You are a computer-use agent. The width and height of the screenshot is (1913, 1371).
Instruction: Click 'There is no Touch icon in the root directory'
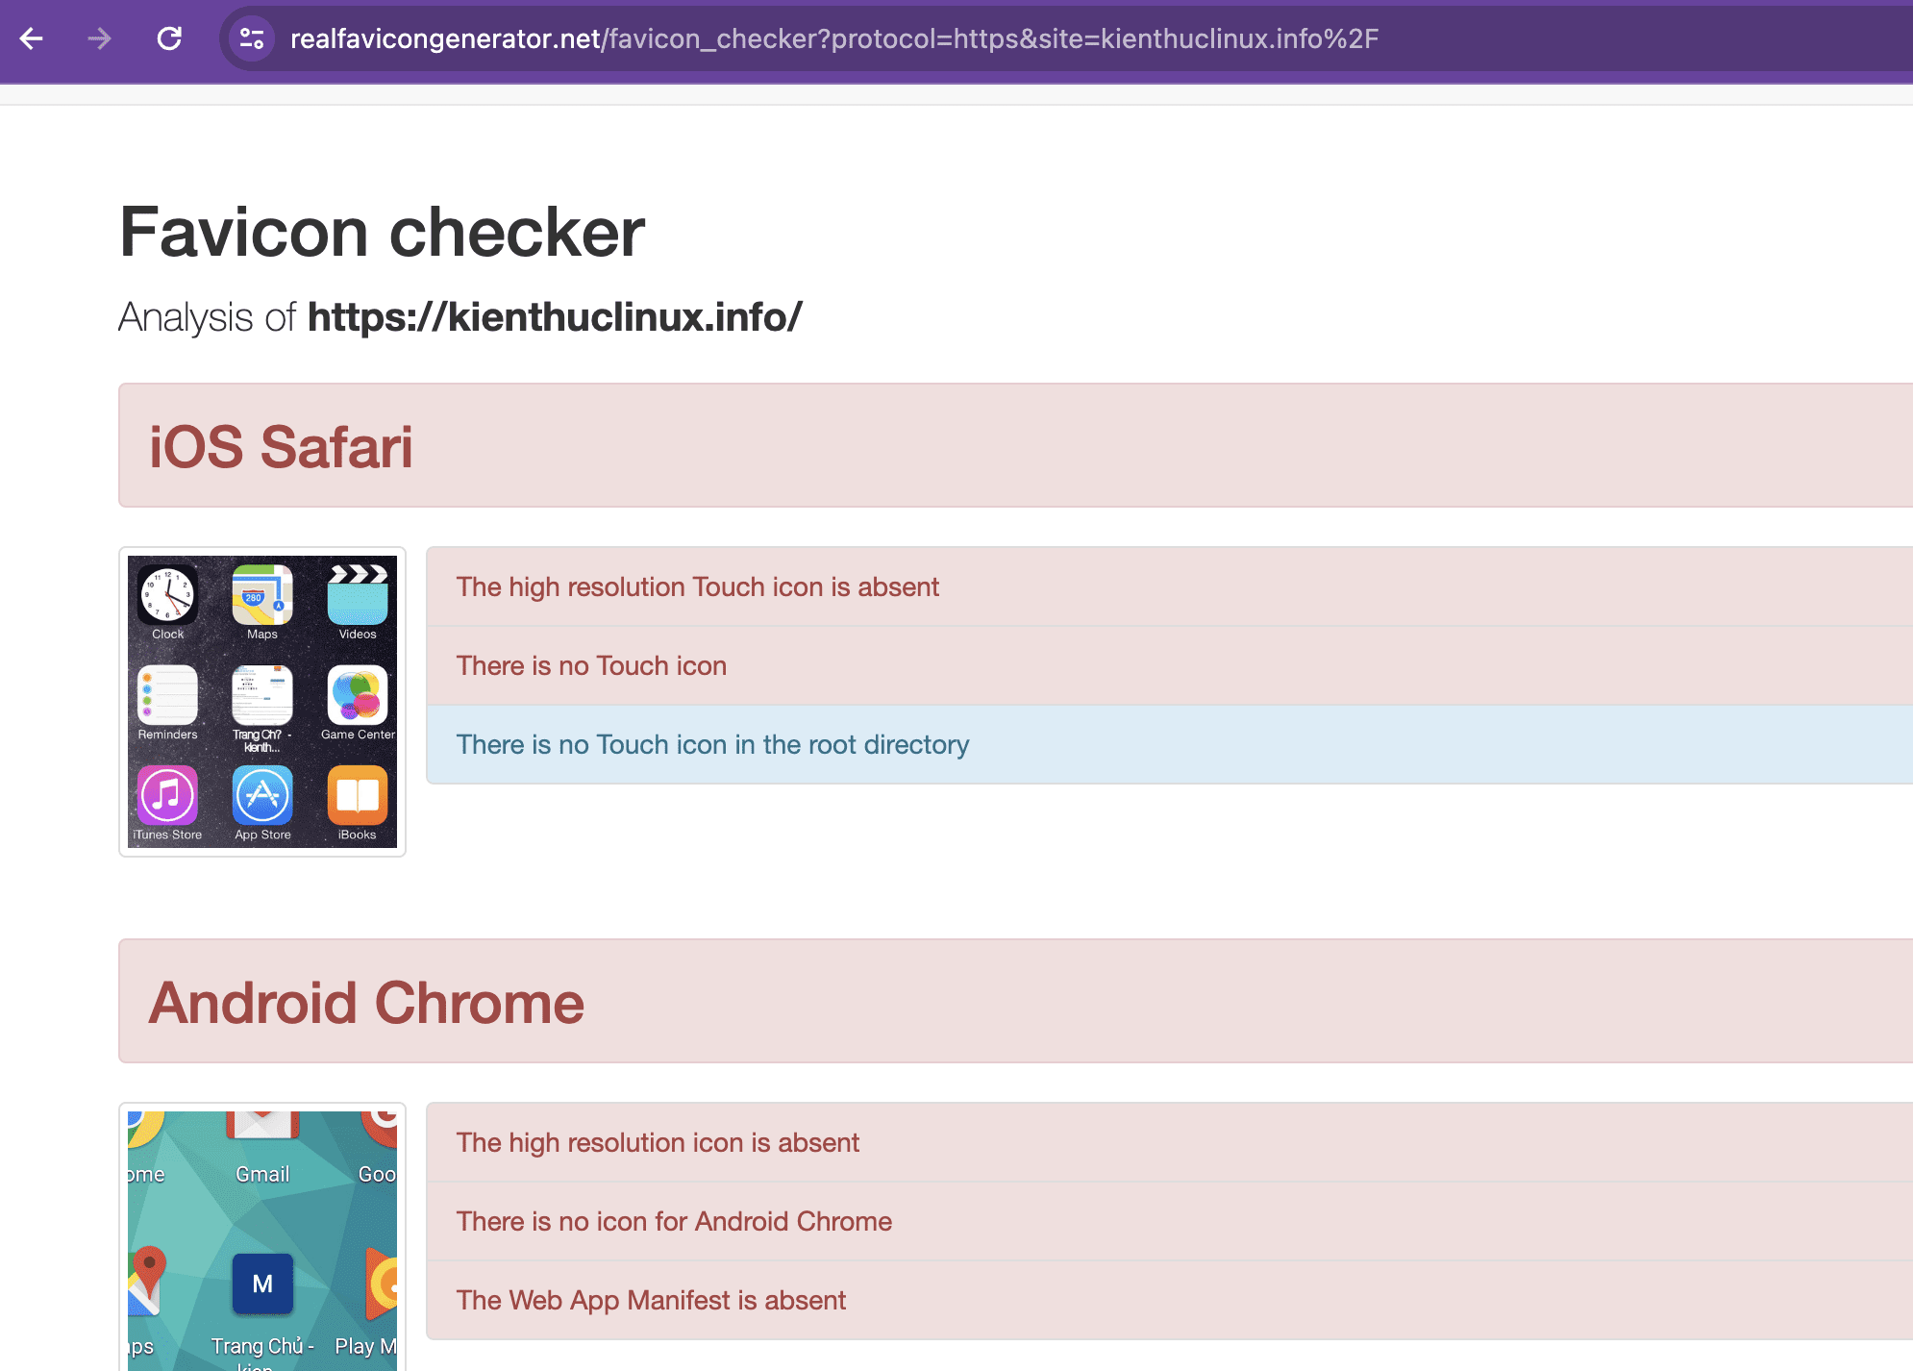[712, 744]
